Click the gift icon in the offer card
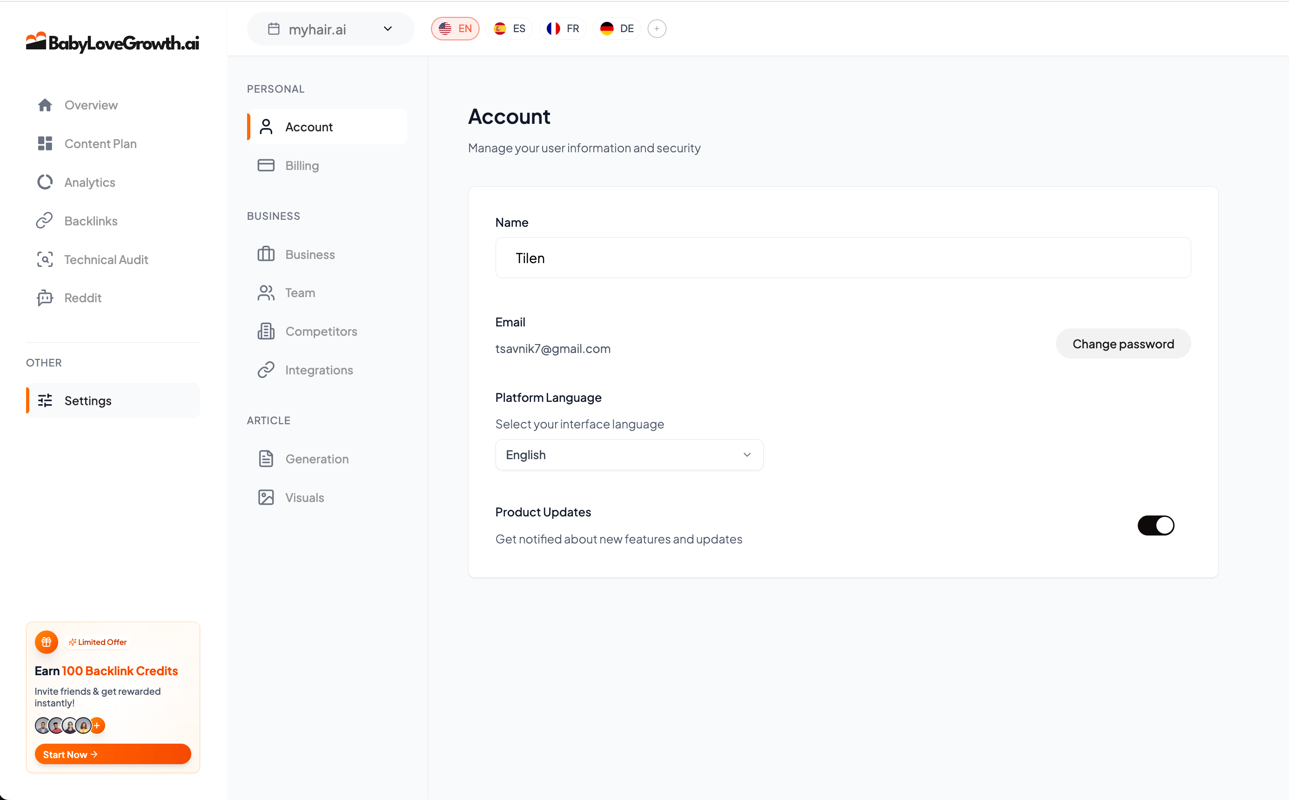This screenshot has width=1289, height=800. [47, 642]
